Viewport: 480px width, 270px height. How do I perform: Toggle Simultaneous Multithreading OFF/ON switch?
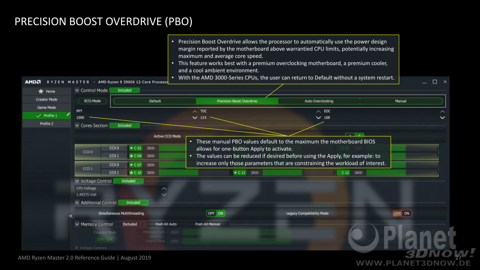tap(216, 213)
